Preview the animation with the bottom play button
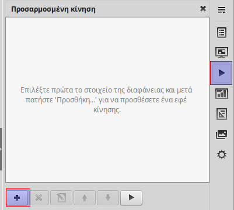This screenshot has height=210, width=234. click(x=131, y=198)
